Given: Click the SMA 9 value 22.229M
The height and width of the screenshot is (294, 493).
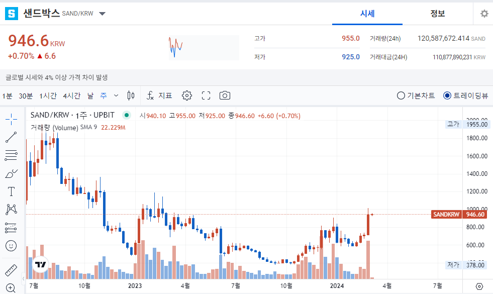Looking at the screenshot, I should click(113, 127).
